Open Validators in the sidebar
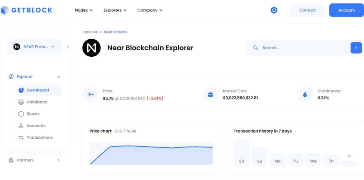The width and height of the screenshot is (364, 180). tap(37, 102)
